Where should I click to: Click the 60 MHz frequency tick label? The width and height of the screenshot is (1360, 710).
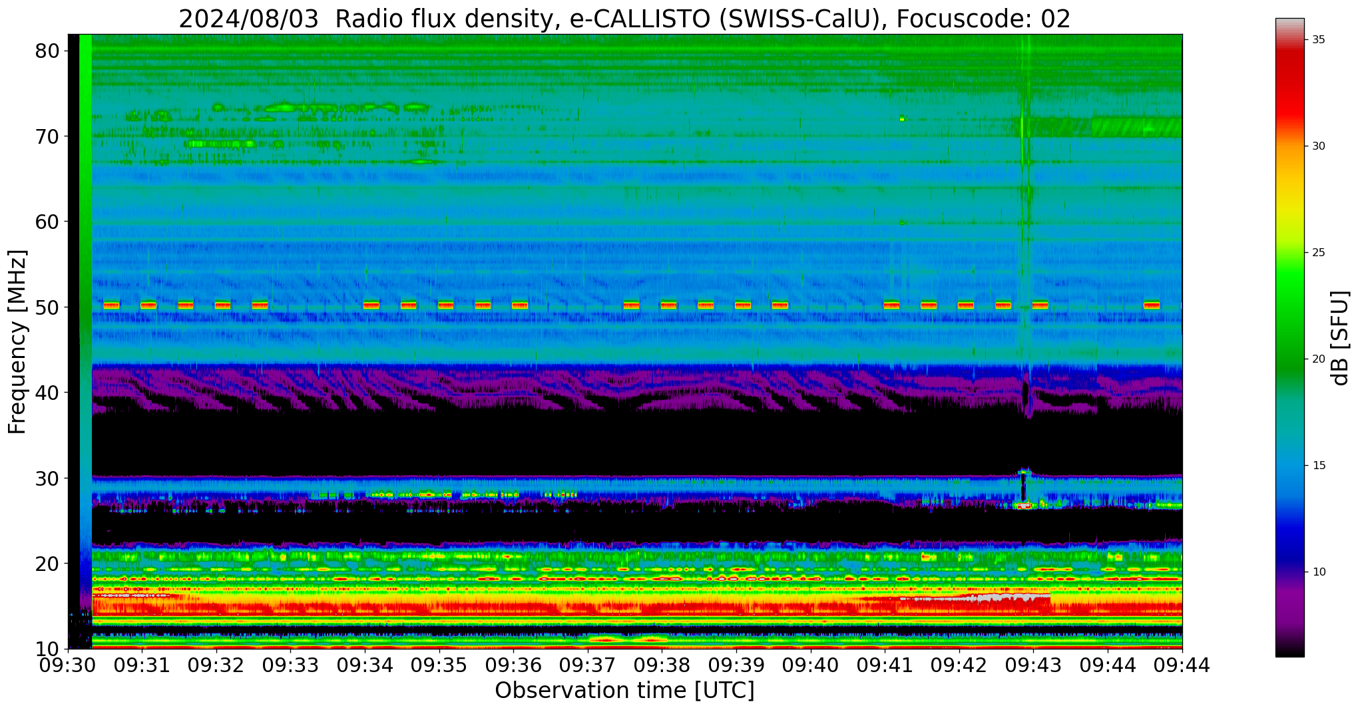48,222
